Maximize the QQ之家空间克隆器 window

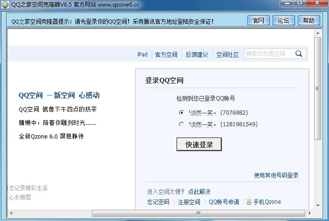click(x=300, y=3)
